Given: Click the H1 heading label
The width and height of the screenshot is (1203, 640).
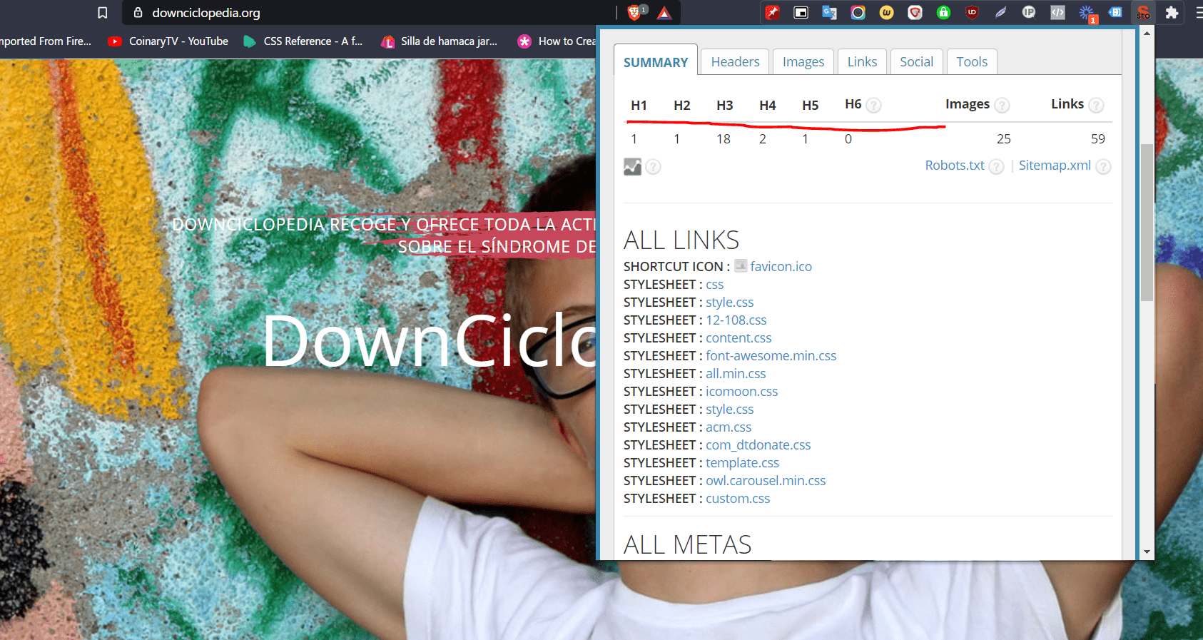Looking at the screenshot, I should (639, 106).
